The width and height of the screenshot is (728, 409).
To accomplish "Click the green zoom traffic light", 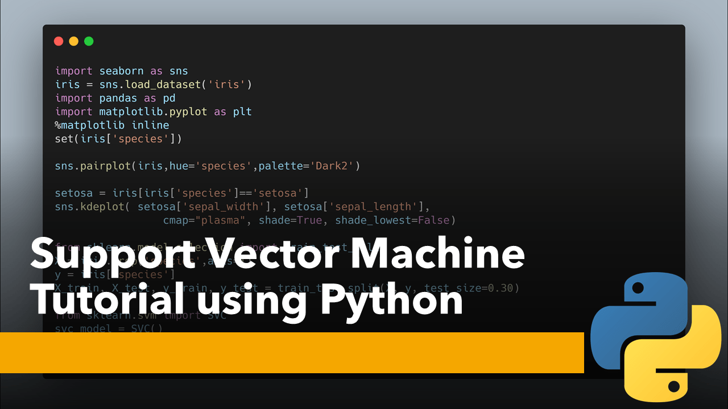I will pyautogui.click(x=88, y=41).
